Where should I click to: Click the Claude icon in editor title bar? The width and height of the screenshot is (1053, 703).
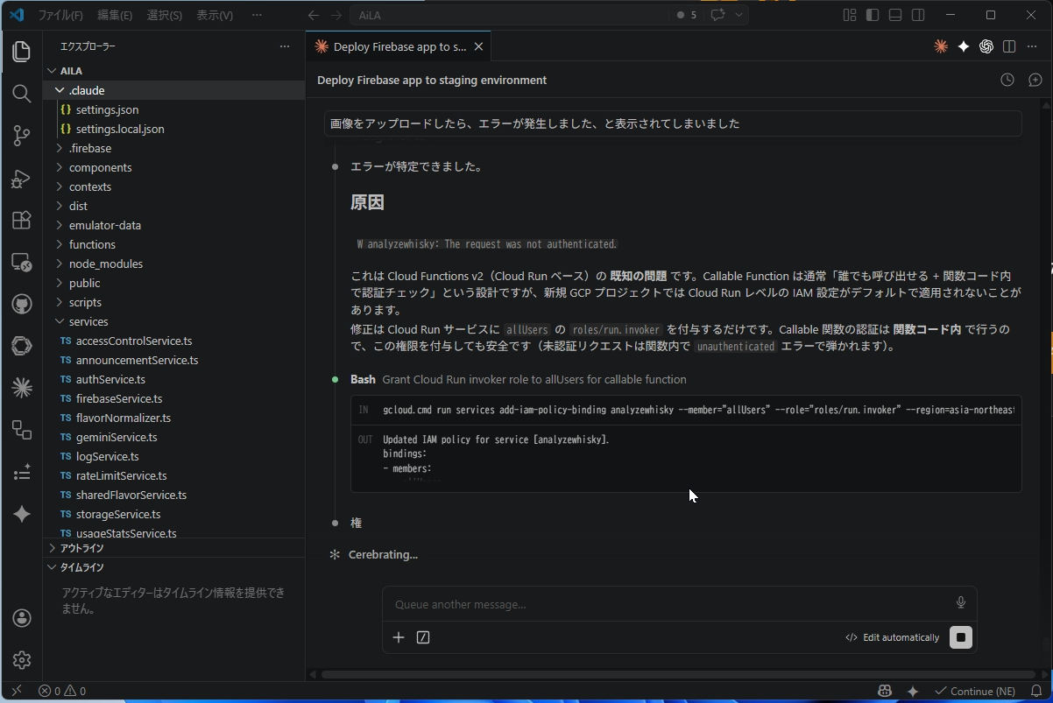[x=941, y=46]
